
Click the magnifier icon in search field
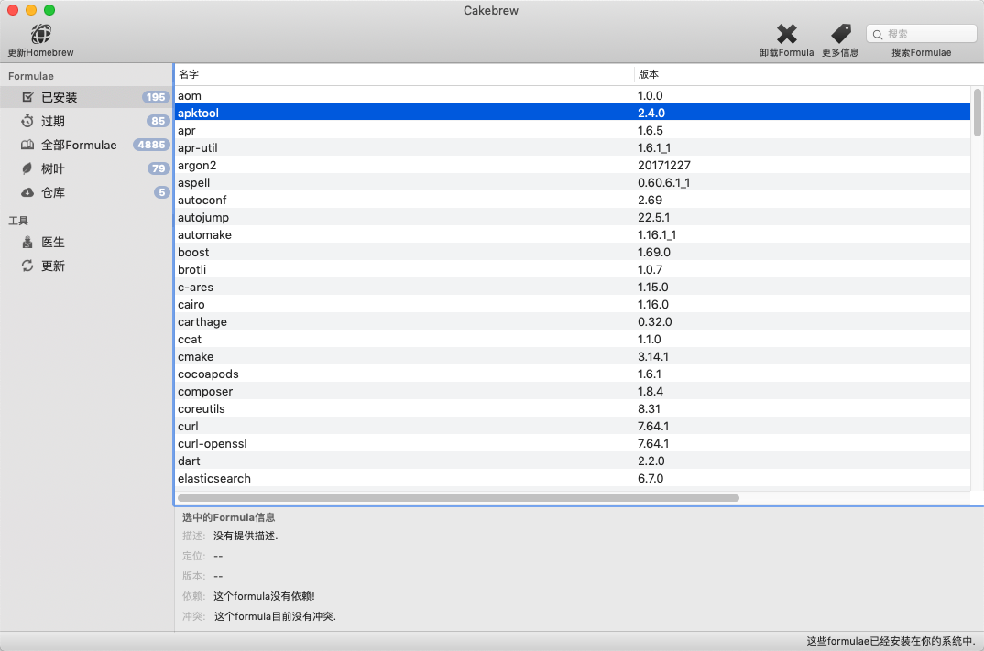click(x=878, y=35)
